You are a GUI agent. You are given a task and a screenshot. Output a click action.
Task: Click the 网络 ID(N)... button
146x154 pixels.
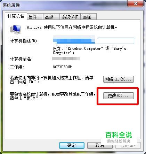pyautogui.click(x=119, y=79)
